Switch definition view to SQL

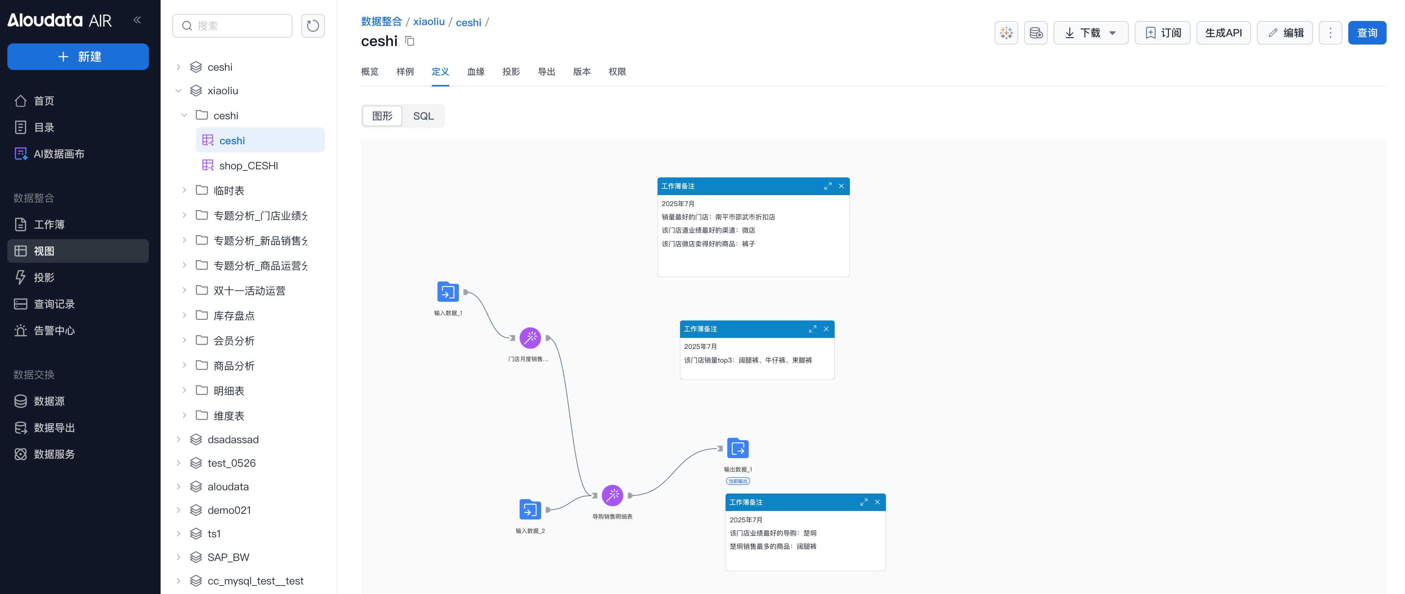click(x=423, y=116)
